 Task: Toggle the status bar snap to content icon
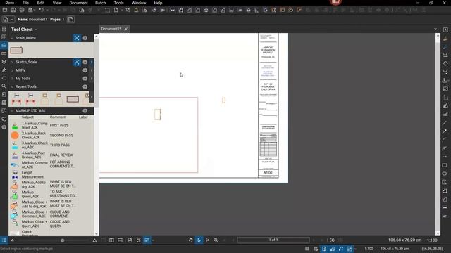(324, 249)
